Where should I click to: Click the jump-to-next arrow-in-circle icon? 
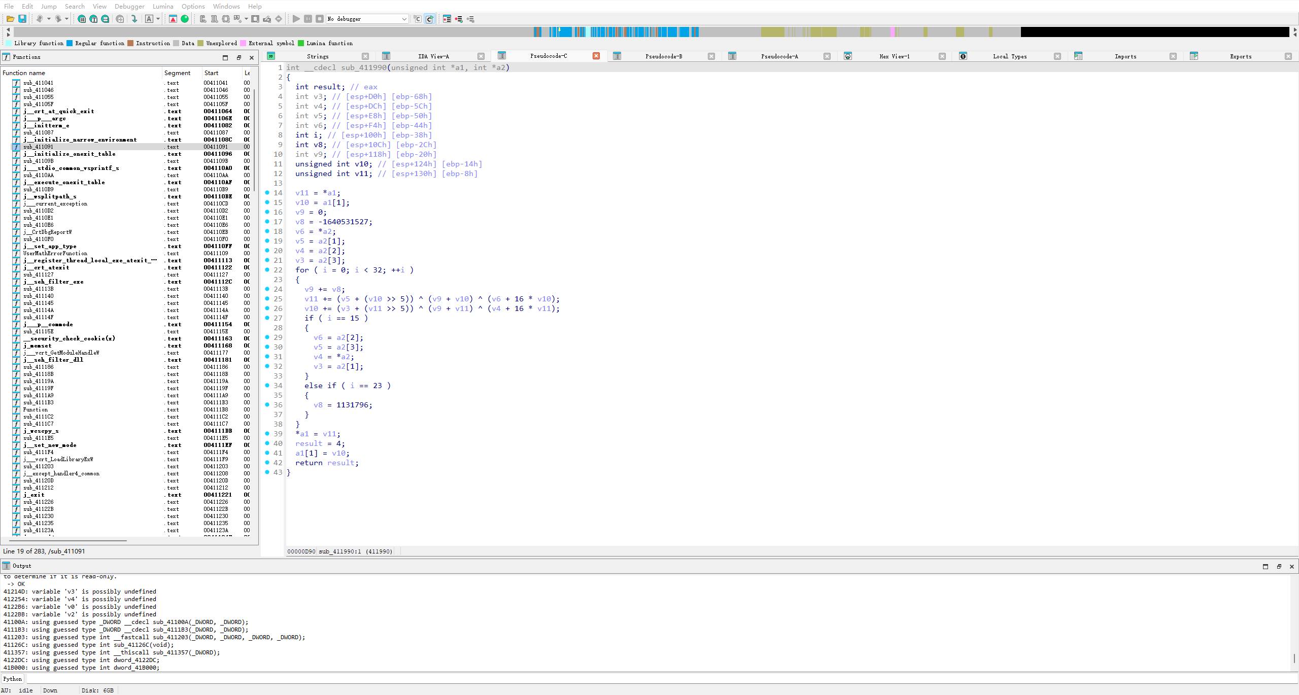point(120,19)
